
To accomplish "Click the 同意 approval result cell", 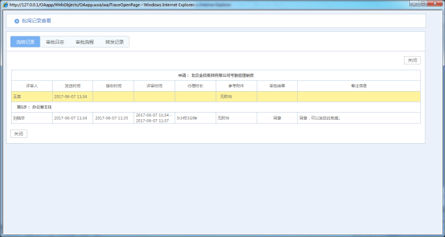I will pyautogui.click(x=278, y=118).
